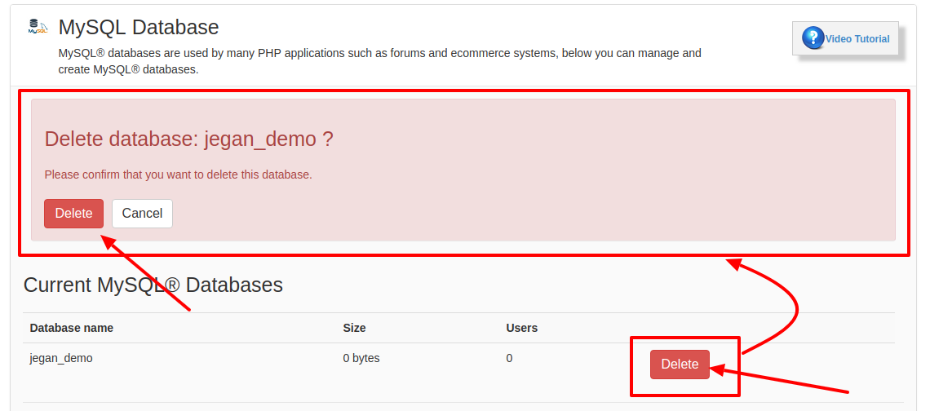This screenshot has width=930, height=411.
Task: Click the 'Delete database: jegan_demo ?' alert title
Action: pos(188,139)
